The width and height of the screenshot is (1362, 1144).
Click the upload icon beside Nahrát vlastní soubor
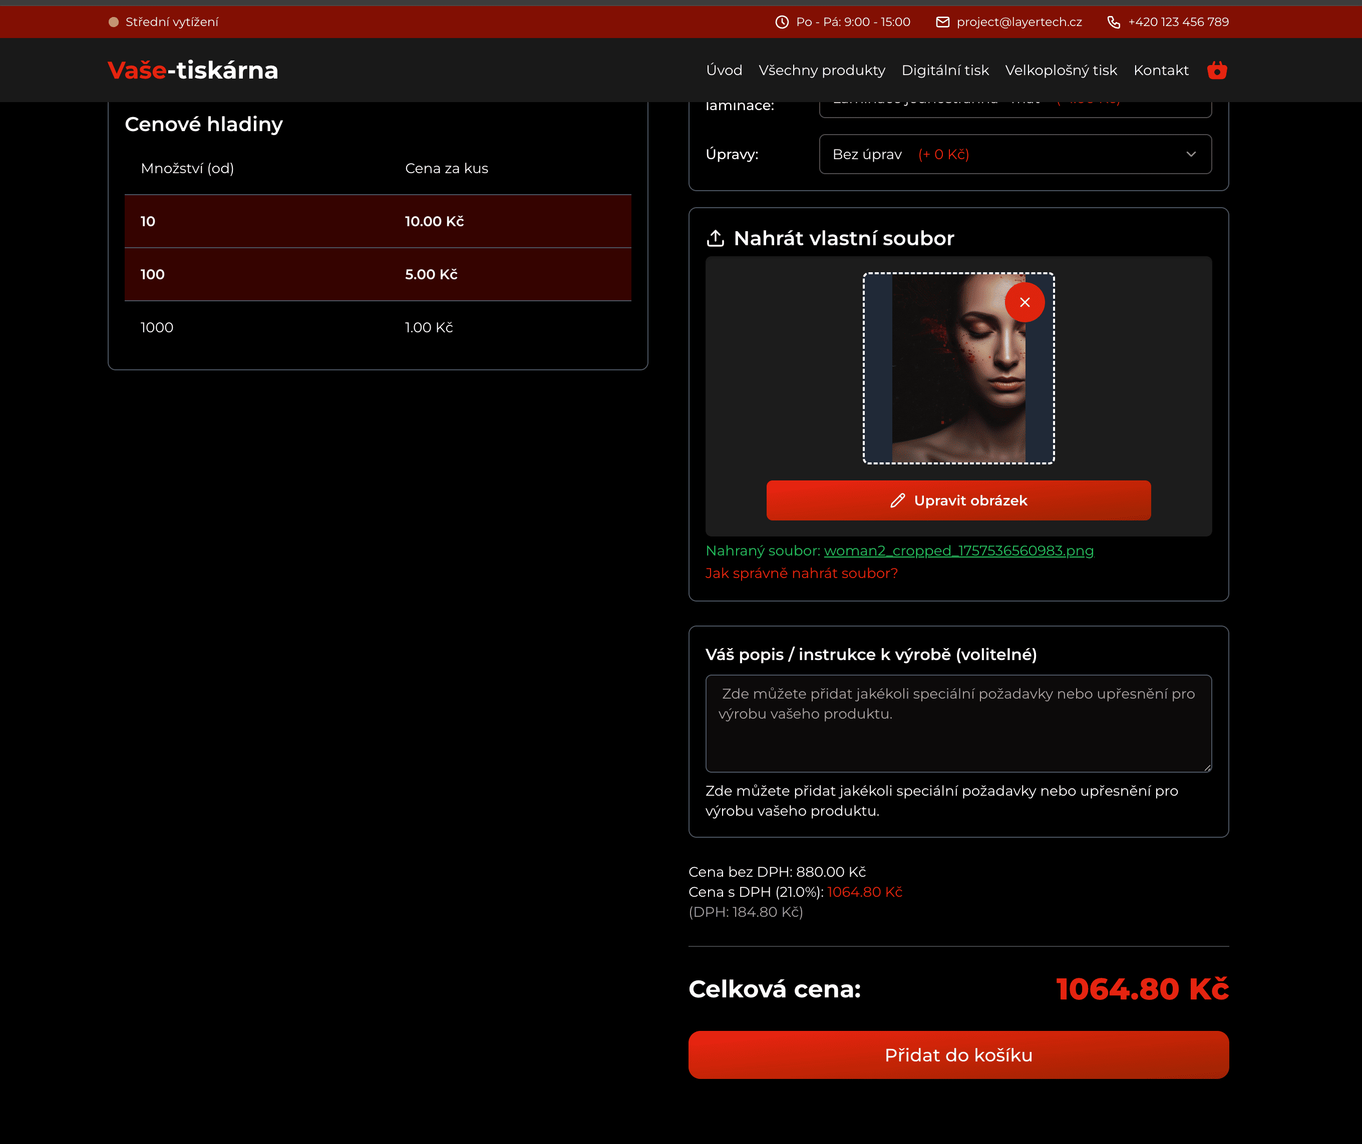tap(715, 238)
